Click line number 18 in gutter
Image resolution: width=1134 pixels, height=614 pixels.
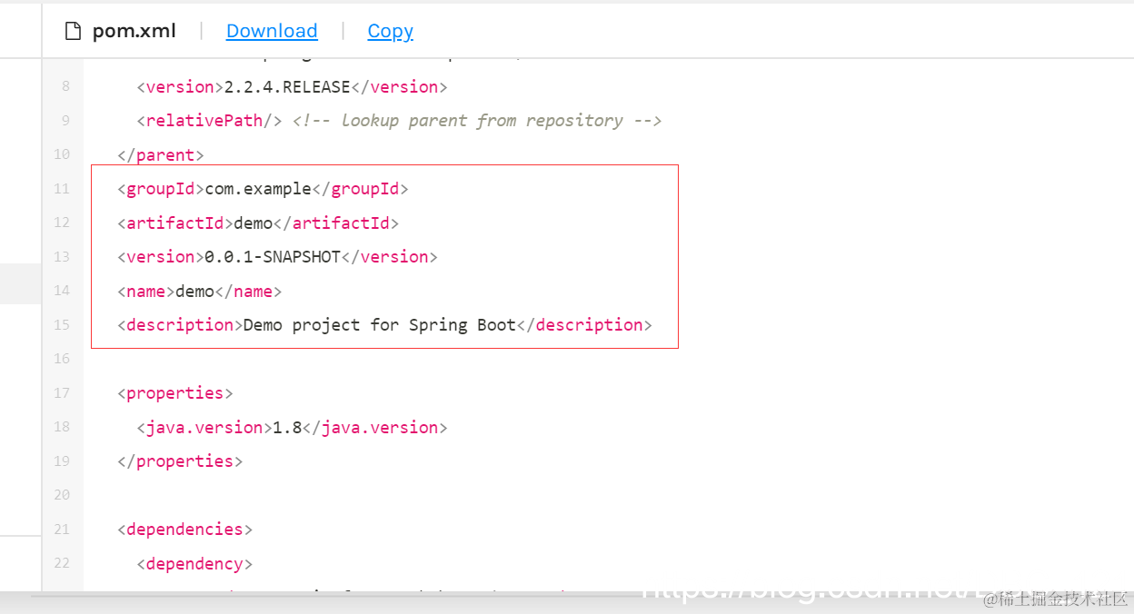(x=62, y=427)
